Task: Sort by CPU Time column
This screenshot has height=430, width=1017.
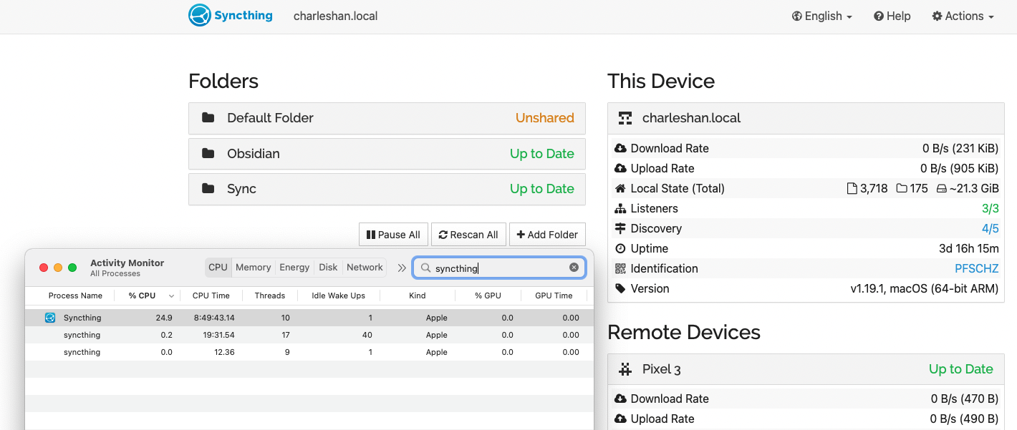Action: point(211,295)
